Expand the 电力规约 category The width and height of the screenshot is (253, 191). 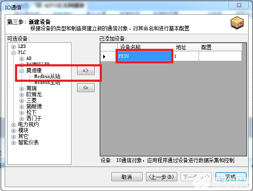tap(13, 125)
